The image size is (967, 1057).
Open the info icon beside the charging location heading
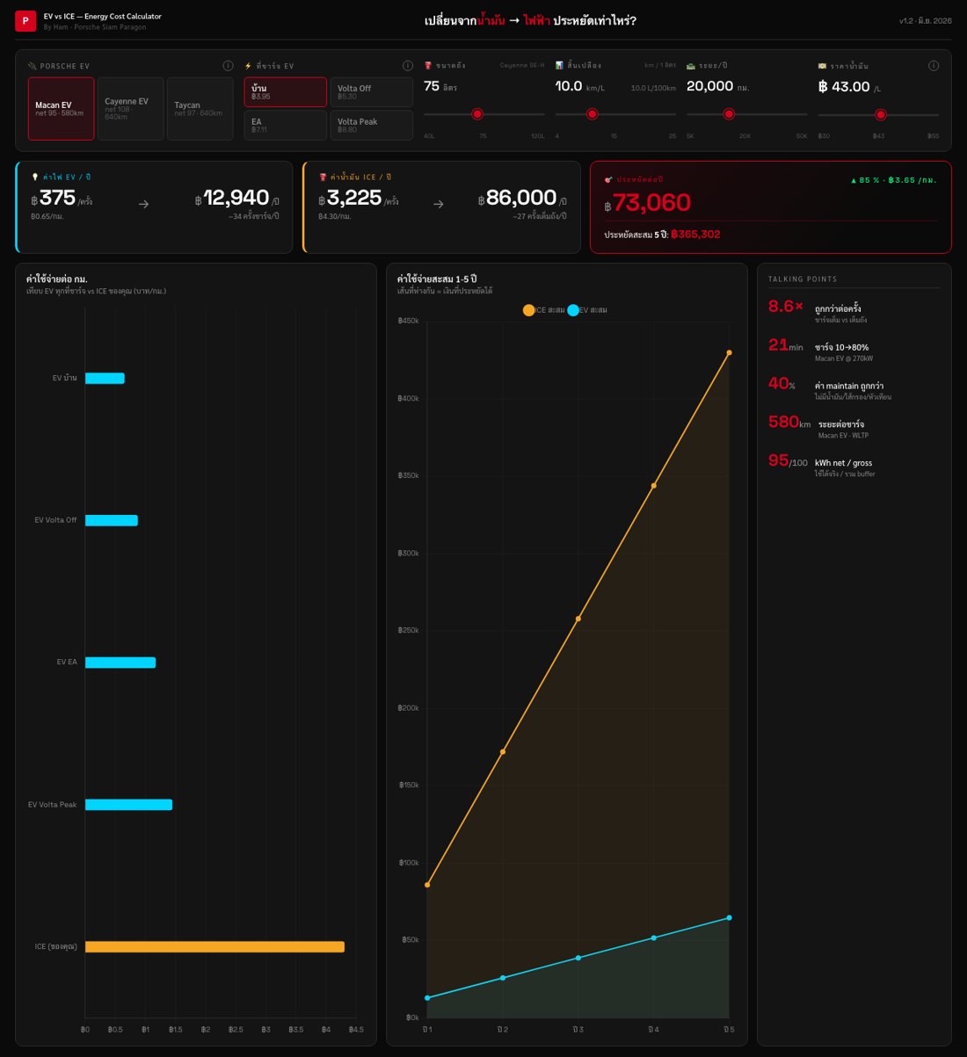tap(407, 66)
